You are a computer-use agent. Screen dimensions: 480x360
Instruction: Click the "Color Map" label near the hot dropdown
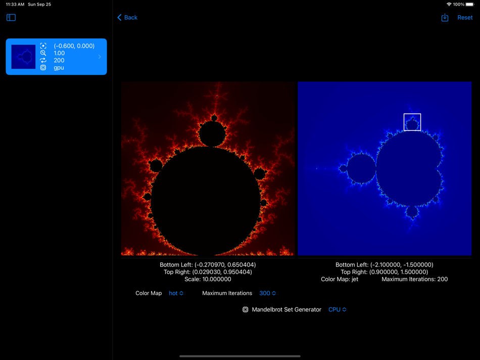click(149, 293)
